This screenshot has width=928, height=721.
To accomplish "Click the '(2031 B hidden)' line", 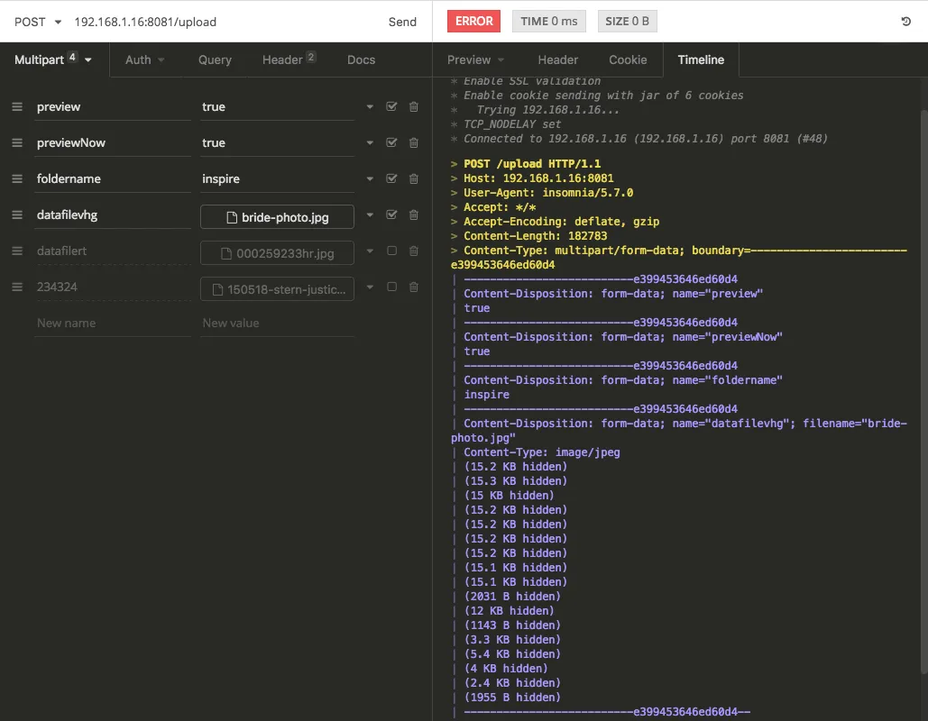I will pyautogui.click(x=512, y=597).
